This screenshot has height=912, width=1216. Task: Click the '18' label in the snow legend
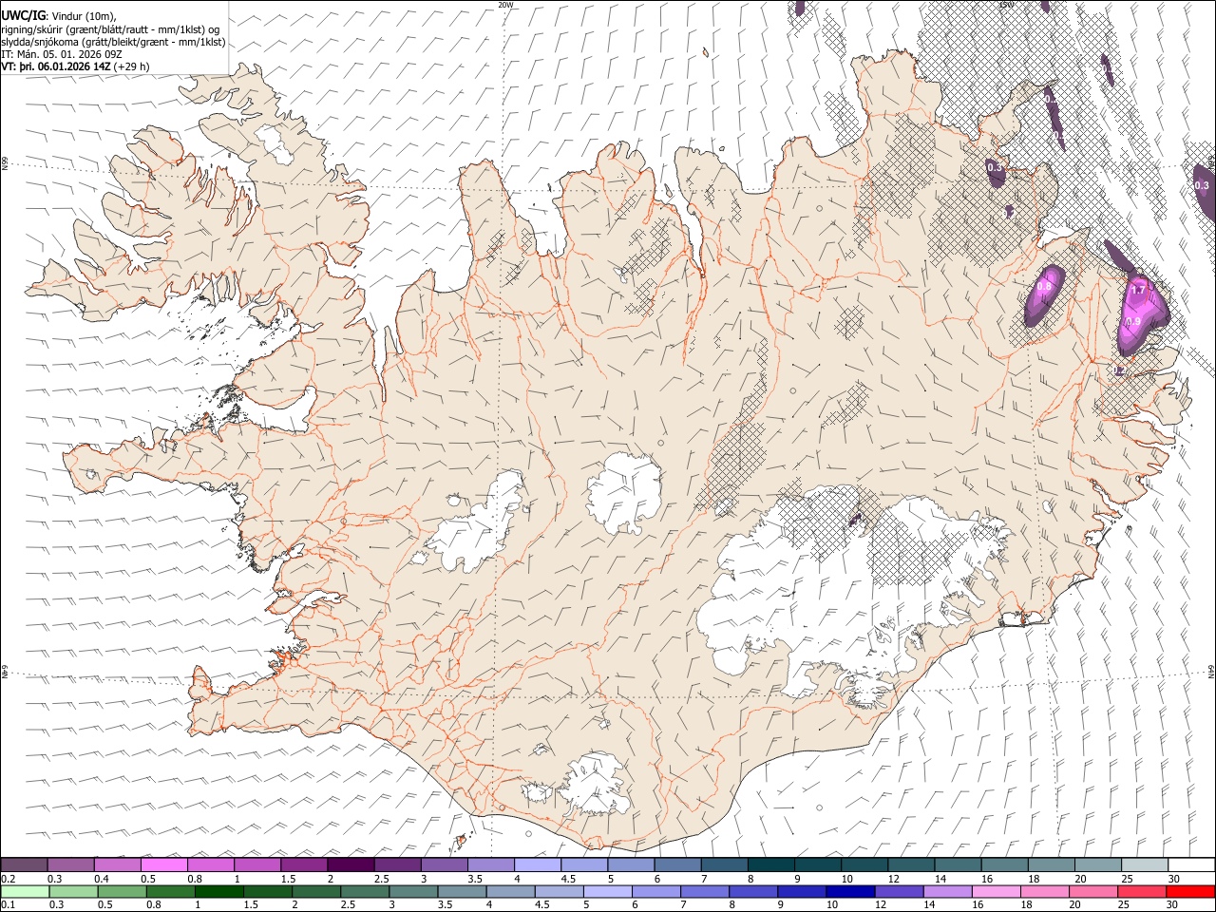click(x=1034, y=878)
